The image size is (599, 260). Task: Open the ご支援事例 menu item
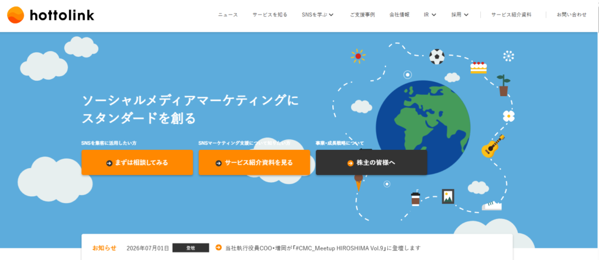click(362, 15)
